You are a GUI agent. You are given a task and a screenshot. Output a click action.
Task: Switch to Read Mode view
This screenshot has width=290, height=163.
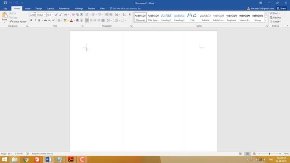(x=240, y=154)
